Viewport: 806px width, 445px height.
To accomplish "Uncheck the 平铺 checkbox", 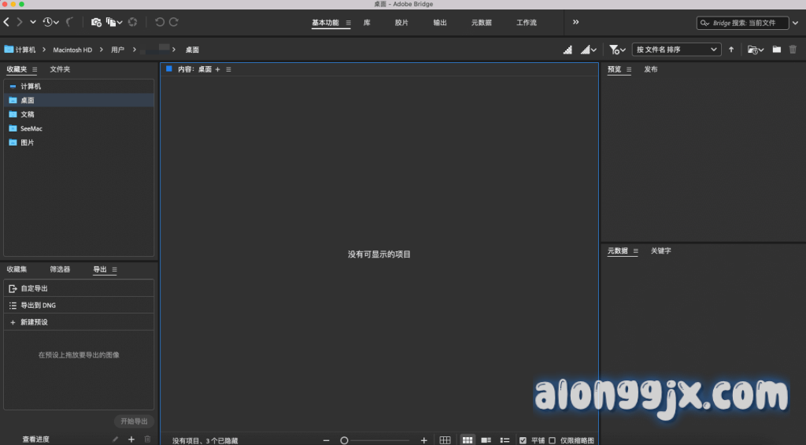I will (523, 440).
